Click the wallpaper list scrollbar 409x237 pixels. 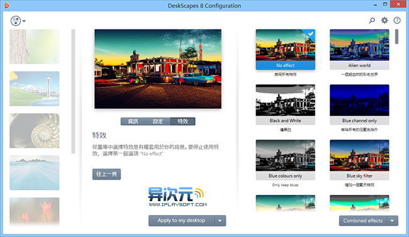73,91
